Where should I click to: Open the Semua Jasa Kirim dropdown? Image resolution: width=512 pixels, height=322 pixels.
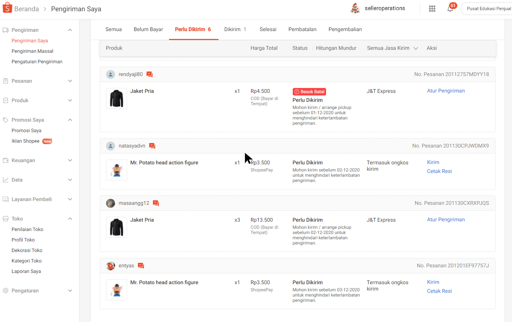(392, 48)
